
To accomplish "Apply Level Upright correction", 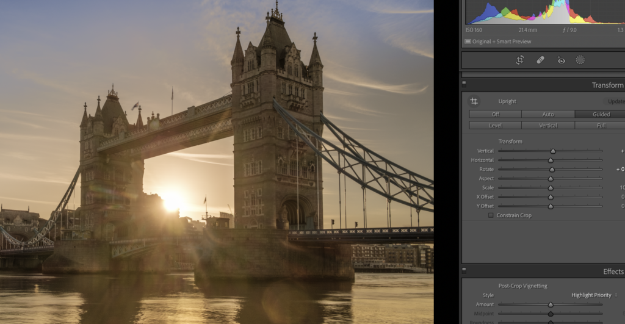I will [x=495, y=126].
